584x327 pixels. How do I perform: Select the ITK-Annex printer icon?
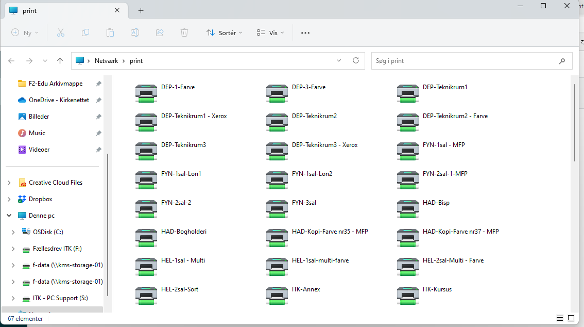pyautogui.click(x=277, y=296)
